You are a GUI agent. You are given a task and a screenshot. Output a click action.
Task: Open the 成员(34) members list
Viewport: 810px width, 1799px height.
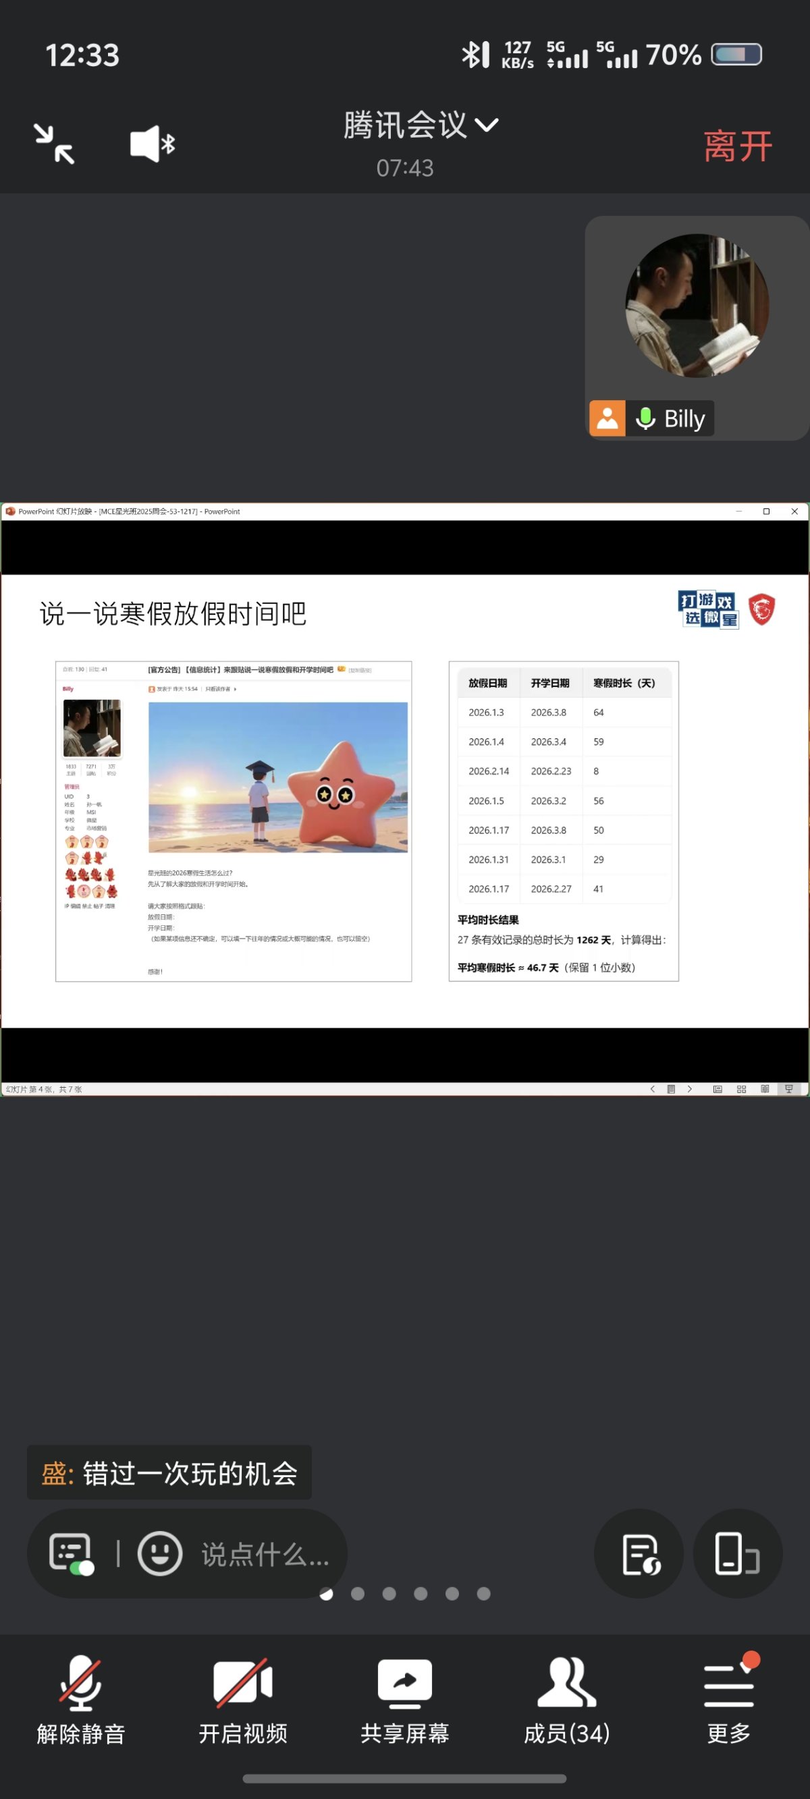click(567, 1700)
